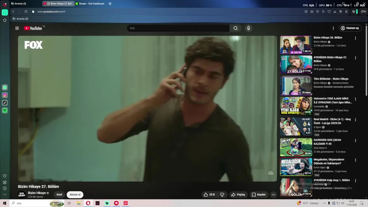The image size is (368, 207).
Task: Open a new browser tab
Action: coord(110,4)
